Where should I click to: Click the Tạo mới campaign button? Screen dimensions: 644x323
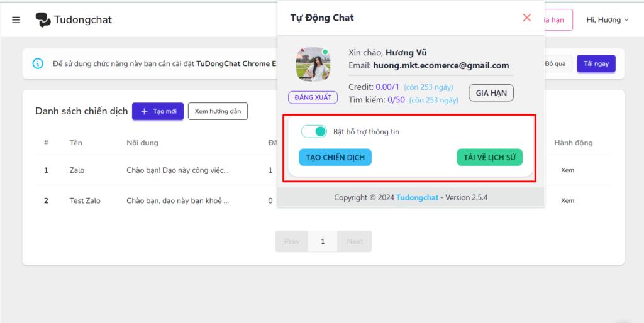tap(158, 111)
